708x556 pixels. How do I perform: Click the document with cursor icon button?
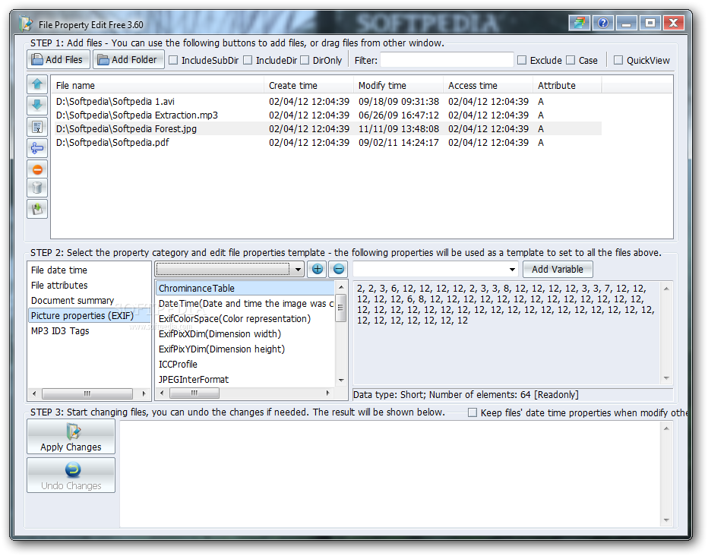coord(37,128)
